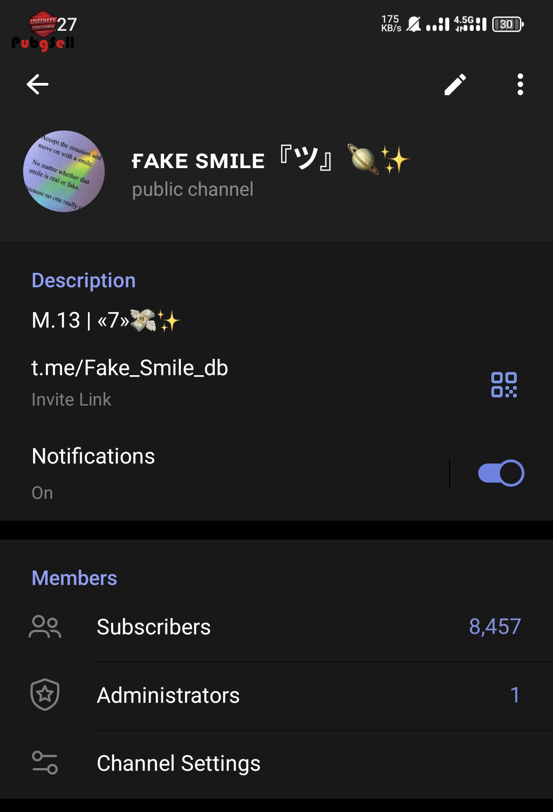Tap the administrators count number
Image resolution: width=553 pixels, height=812 pixels.
coord(514,695)
